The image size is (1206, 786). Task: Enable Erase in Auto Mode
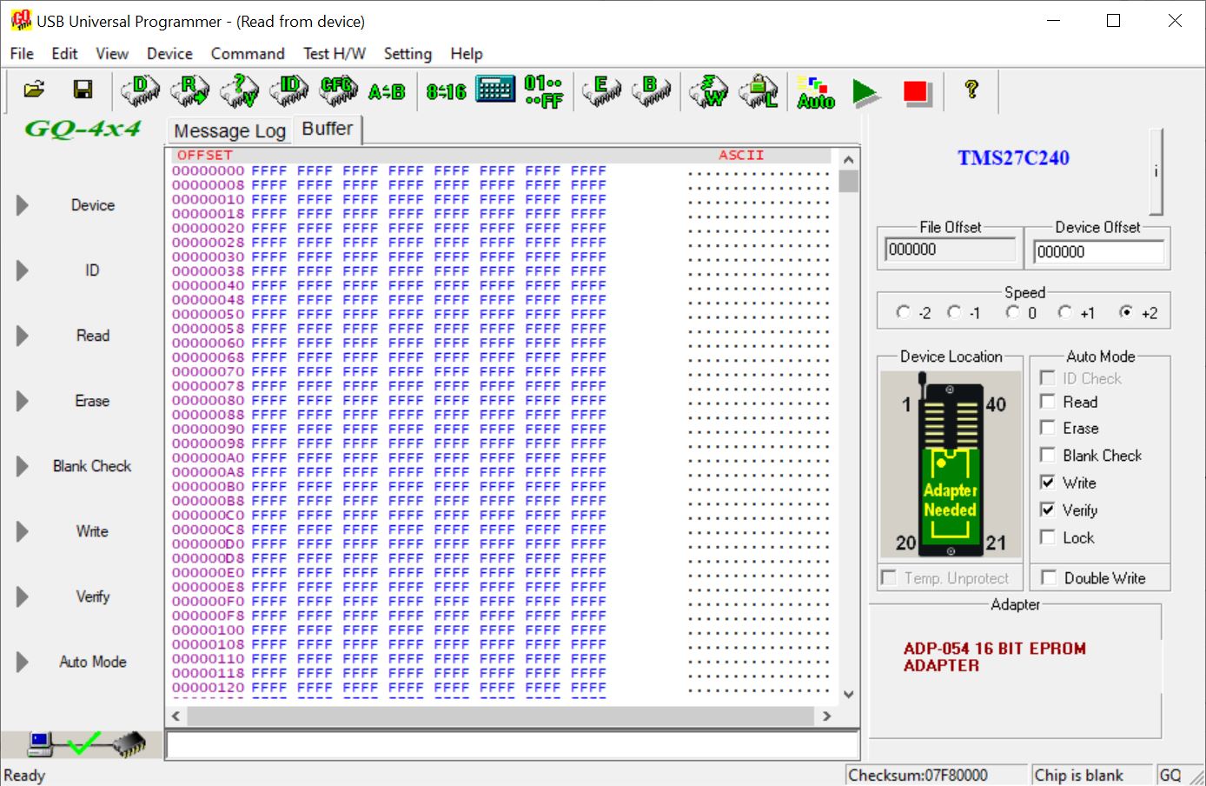pyautogui.click(x=1048, y=428)
